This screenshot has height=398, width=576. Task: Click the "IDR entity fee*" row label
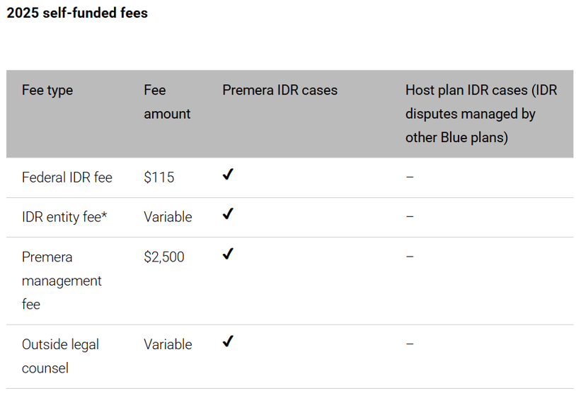(64, 217)
